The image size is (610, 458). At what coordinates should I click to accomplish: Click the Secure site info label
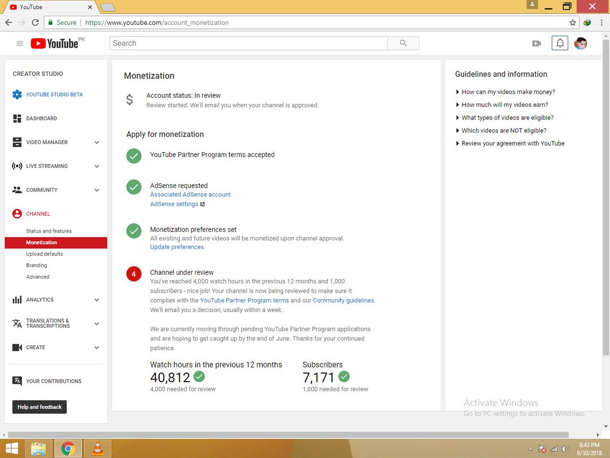tap(62, 22)
